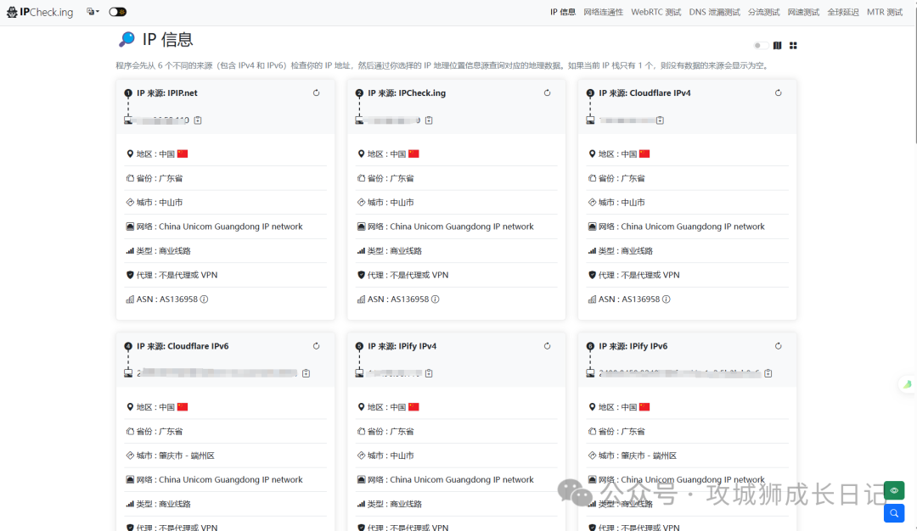Open ASN info in IPCheck.ing card
The height and width of the screenshot is (531, 917).
(435, 299)
